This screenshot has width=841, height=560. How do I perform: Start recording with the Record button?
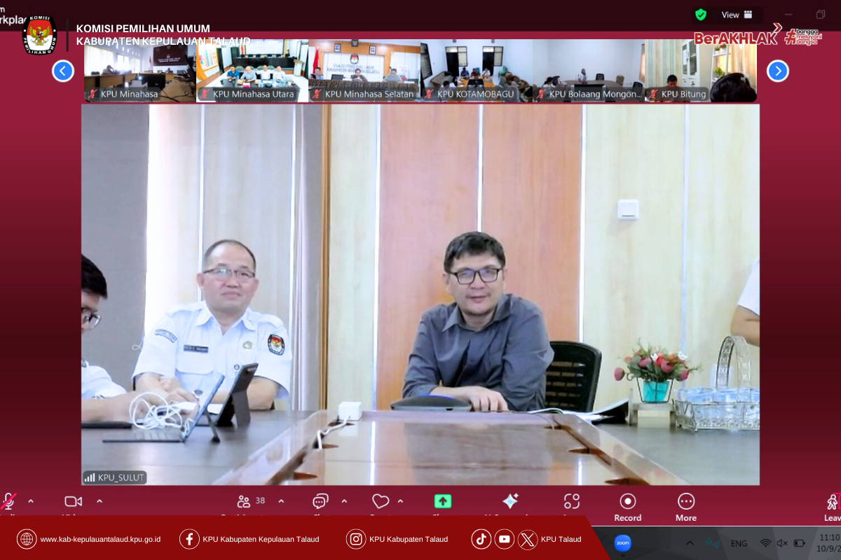pos(628,505)
